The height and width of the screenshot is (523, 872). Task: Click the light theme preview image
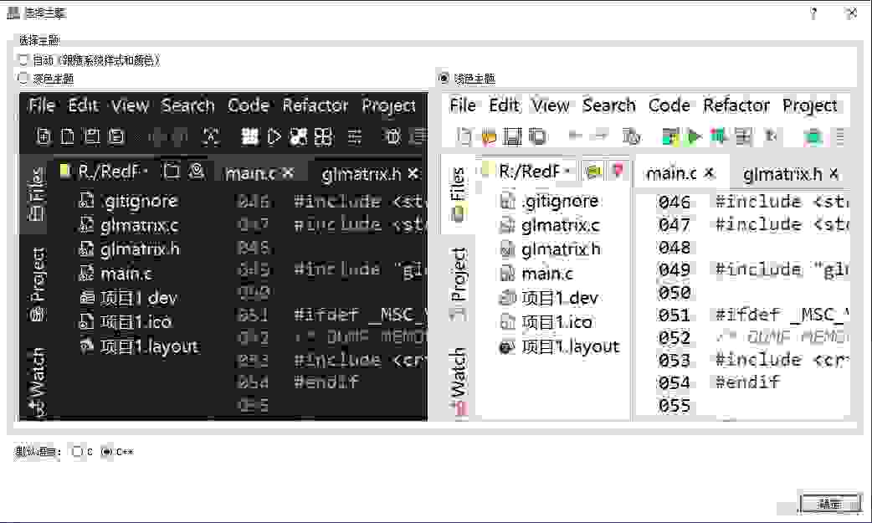(645, 257)
